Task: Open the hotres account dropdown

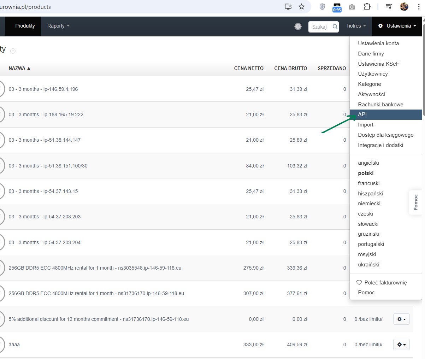Action: pyautogui.click(x=356, y=26)
